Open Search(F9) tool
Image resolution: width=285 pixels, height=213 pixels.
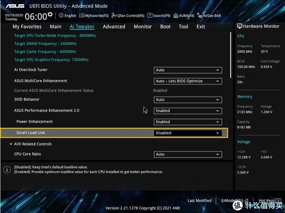(159, 15)
